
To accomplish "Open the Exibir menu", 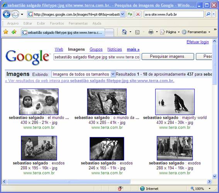I will [x=41, y=23].
